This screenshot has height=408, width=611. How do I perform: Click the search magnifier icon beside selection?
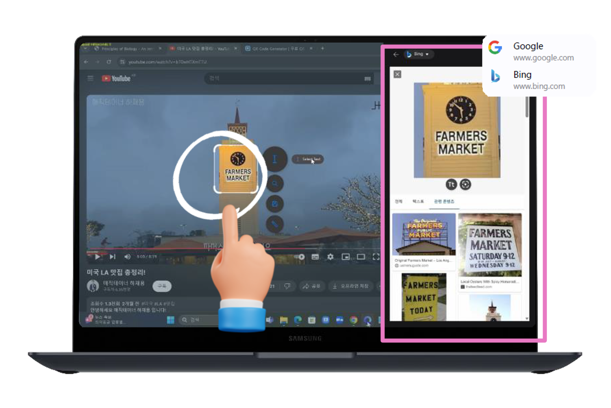coord(275,184)
